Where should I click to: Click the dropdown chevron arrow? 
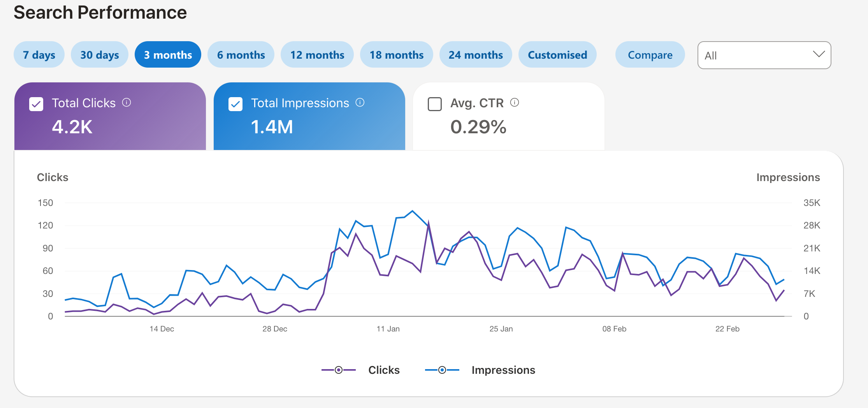pyautogui.click(x=819, y=54)
